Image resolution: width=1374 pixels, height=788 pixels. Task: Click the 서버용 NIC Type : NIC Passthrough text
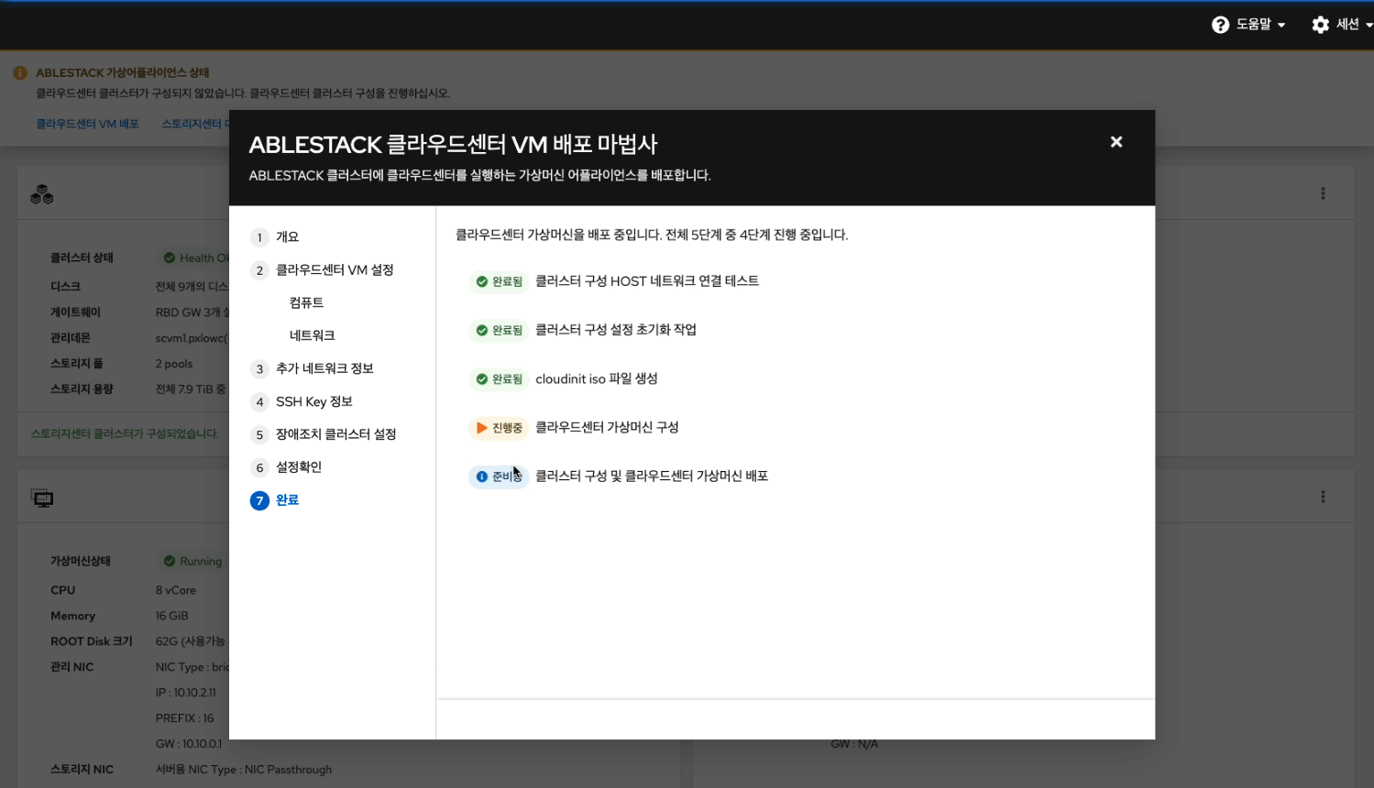coord(244,770)
